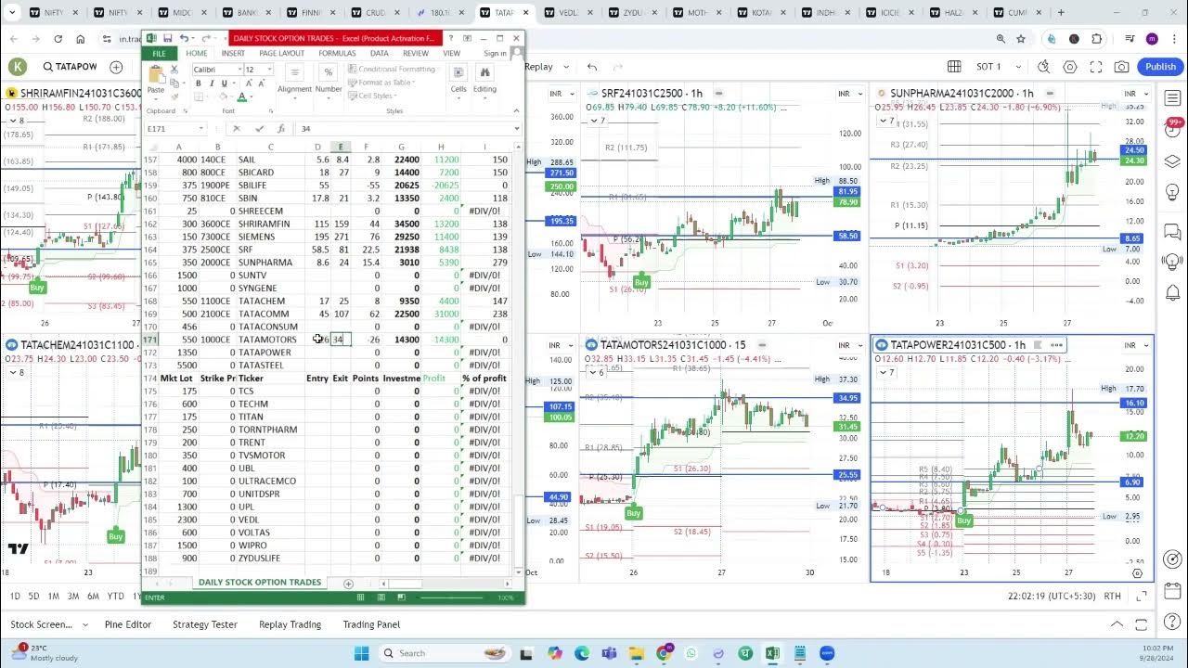This screenshot has width=1188, height=668.
Task: Undo last action in Excel toolbar
Action: click(183, 38)
